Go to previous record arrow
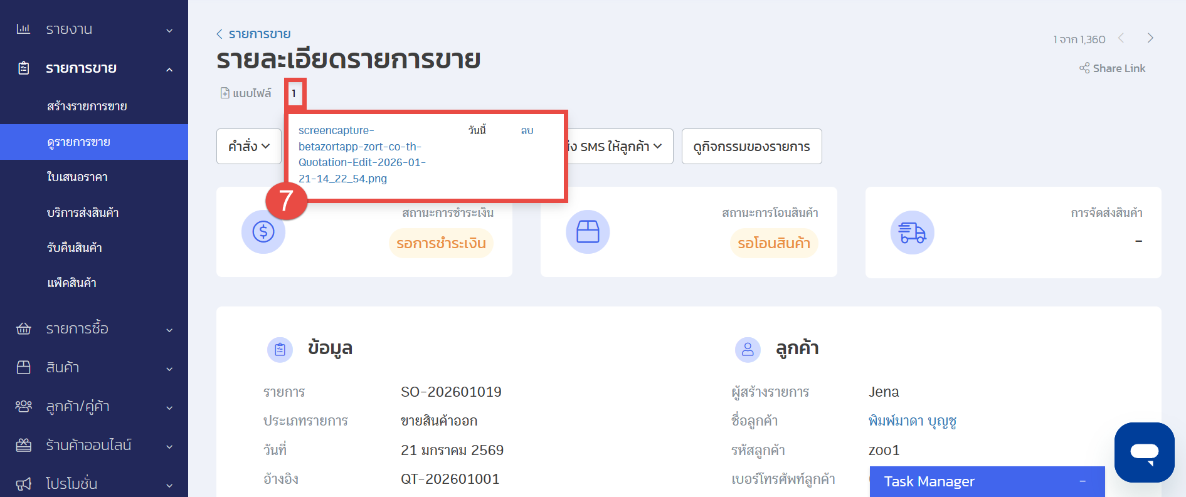Image resolution: width=1186 pixels, height=497 pixels. pos(1121,38)
